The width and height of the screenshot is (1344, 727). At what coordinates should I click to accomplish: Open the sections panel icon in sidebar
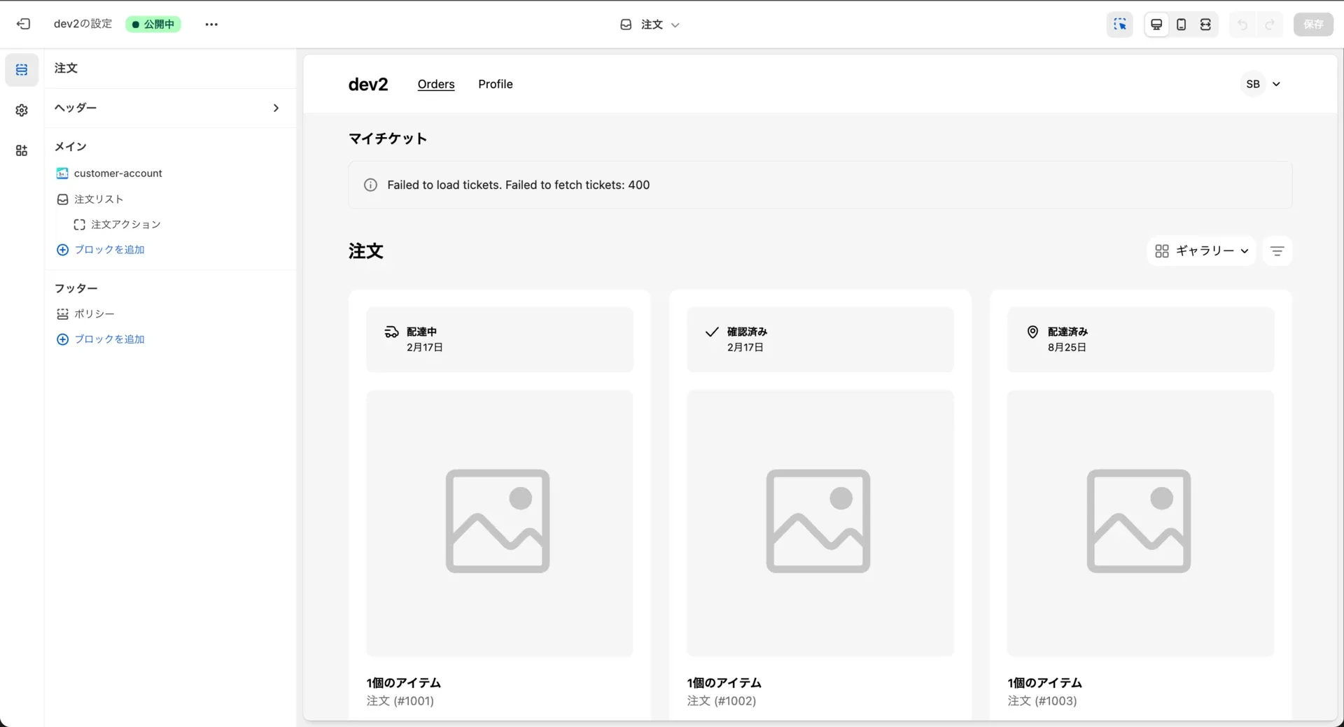click(x=22, y=70)
